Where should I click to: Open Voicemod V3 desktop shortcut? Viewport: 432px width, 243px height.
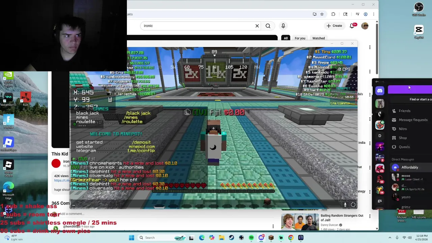click(8, 99)
